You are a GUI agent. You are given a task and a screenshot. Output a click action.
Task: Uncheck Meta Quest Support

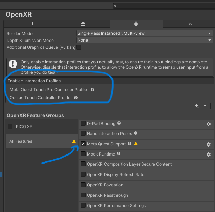83,144
